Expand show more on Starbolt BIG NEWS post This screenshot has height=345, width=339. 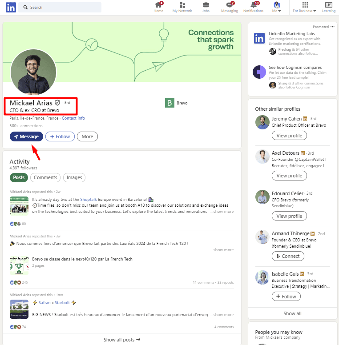(222, 315)
